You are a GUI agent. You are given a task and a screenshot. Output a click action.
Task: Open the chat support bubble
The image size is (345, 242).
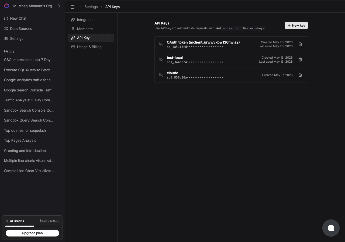click(x=331, y=228)
